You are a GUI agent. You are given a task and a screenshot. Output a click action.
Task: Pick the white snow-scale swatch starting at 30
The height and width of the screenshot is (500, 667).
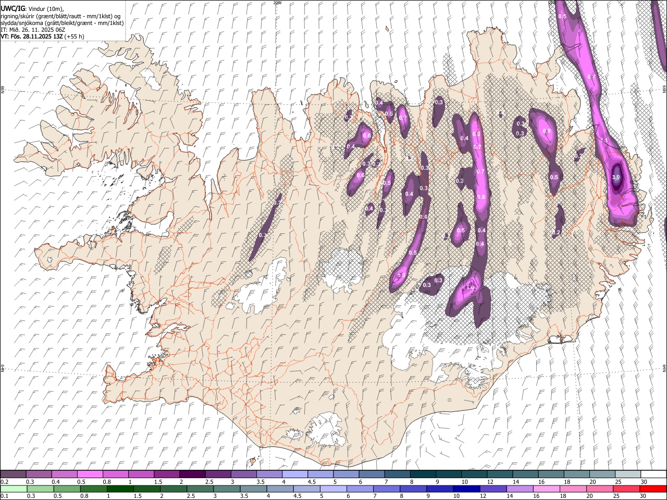pyautogui.click(x=653, y=474)
